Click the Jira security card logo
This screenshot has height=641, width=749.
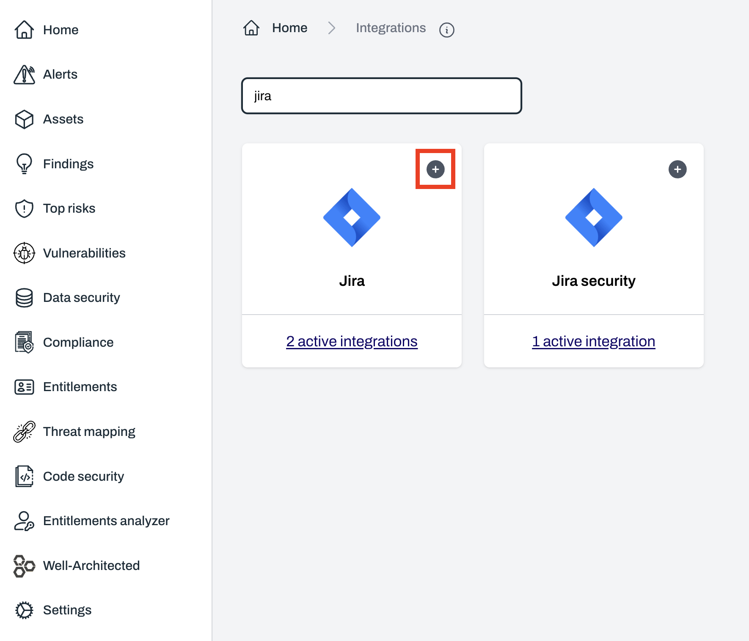pyautogui.click(x=594, y=217)
